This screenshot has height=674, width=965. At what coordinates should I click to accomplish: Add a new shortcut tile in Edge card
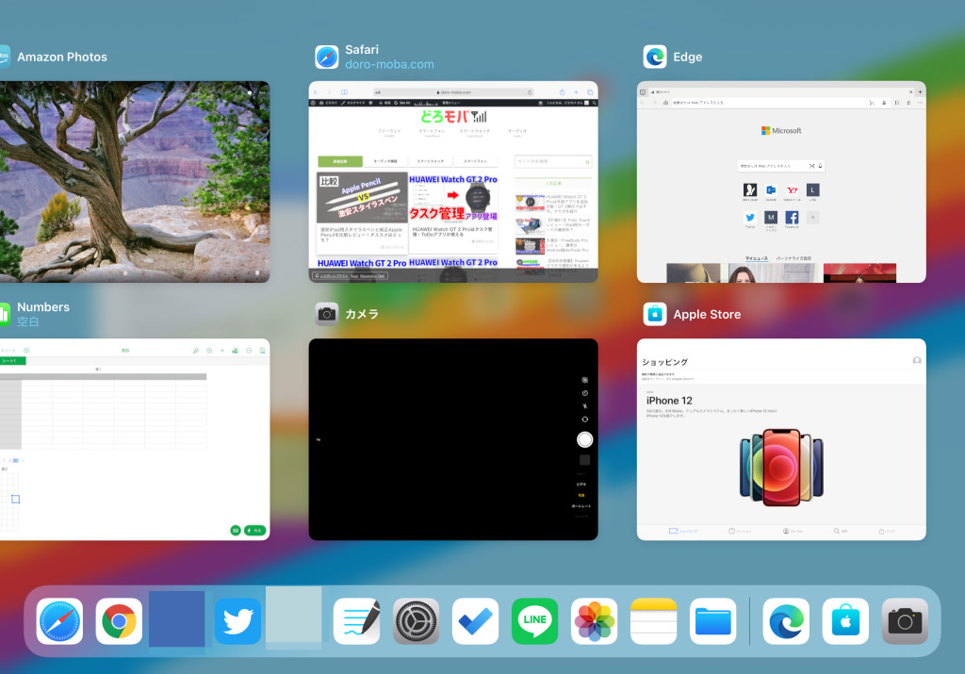click(813, 217)
